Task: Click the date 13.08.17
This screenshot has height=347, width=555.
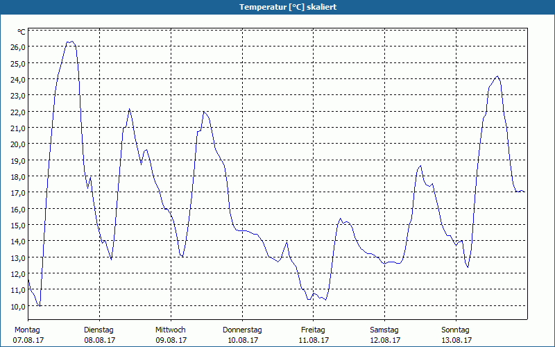Action: click(x=456, y=340)
